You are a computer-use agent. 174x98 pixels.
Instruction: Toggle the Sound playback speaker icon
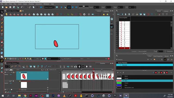73,7
